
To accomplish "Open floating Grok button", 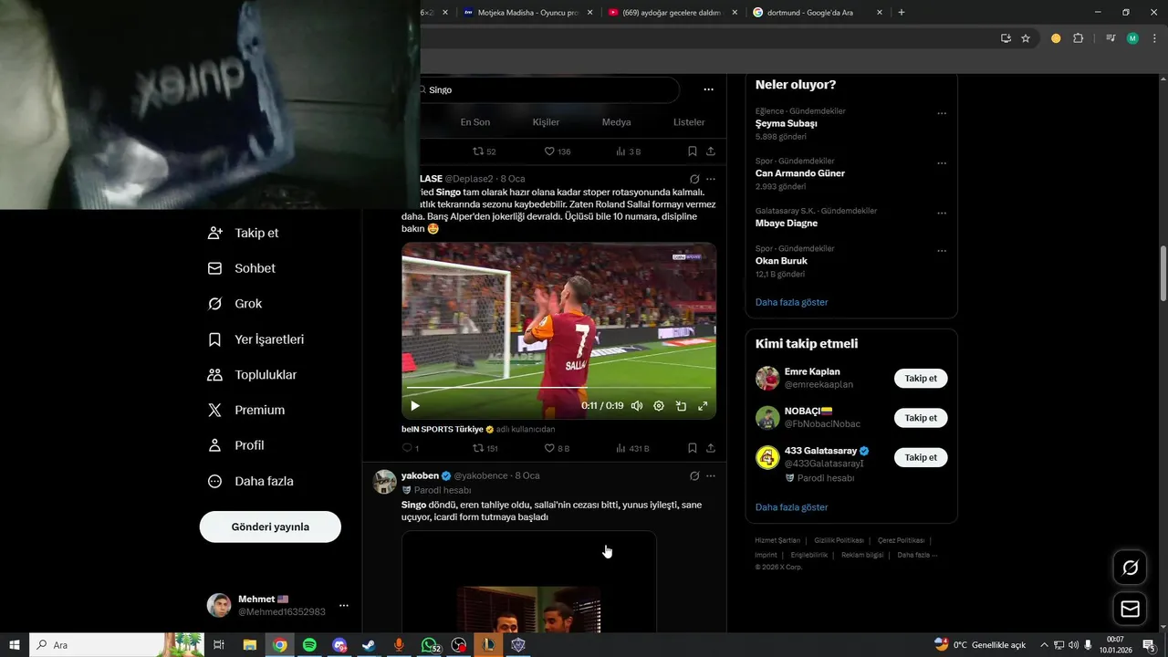I will [1130, 568].
